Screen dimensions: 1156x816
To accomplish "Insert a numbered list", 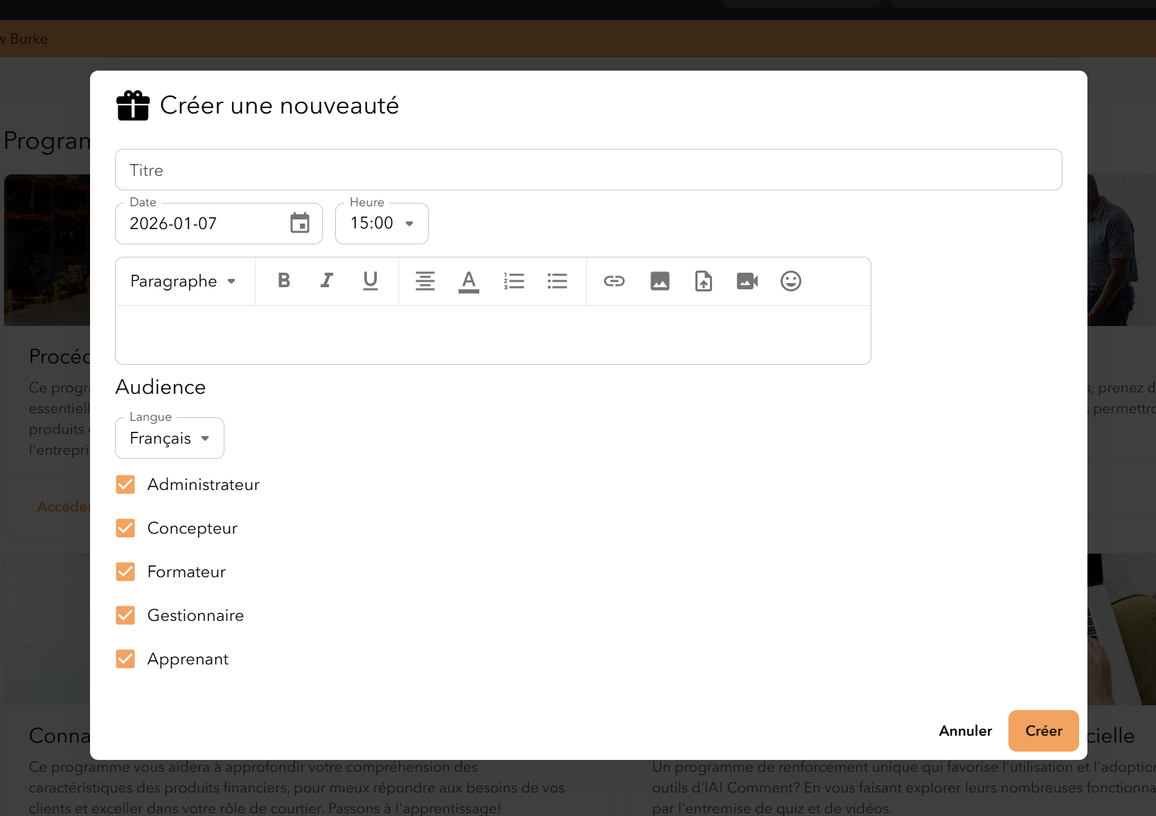I will [x=514, y=280].
